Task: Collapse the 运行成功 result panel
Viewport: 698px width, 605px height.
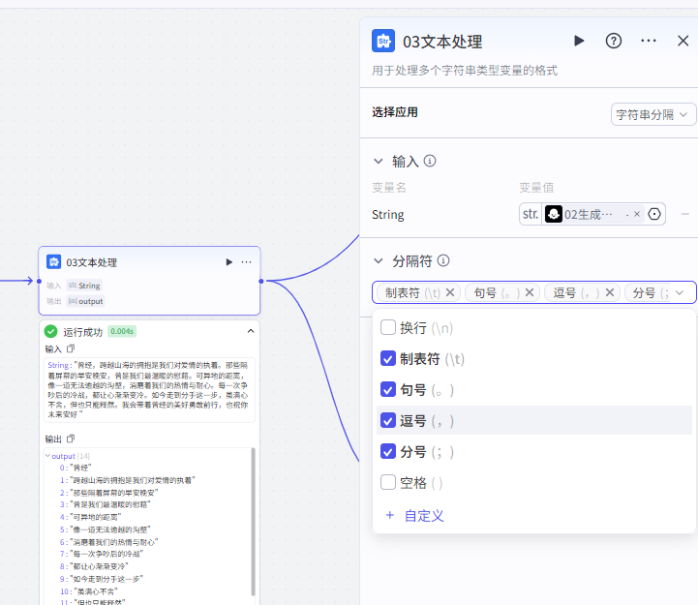Action: click(251, 331)
